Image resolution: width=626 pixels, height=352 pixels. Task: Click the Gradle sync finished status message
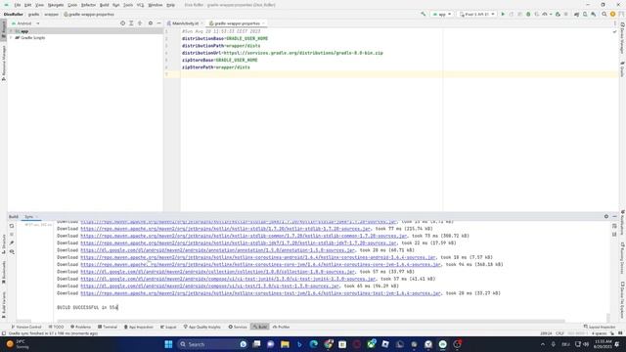[53, 333]
